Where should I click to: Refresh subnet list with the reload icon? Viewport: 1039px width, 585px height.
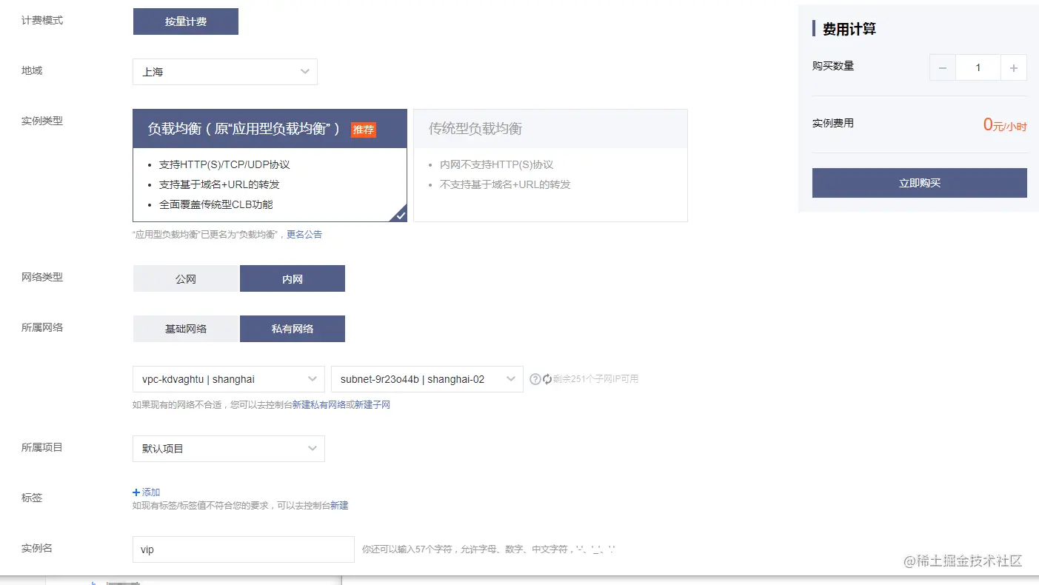click(547, 379)
